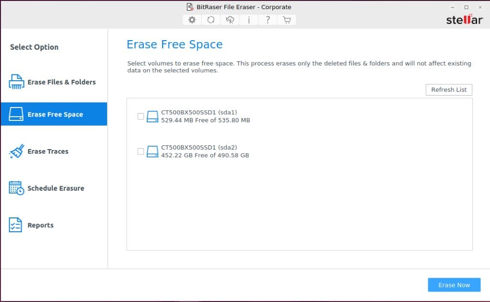The image size is (490, 302).
Task: Open the Reports section
Action: point(54,225)
